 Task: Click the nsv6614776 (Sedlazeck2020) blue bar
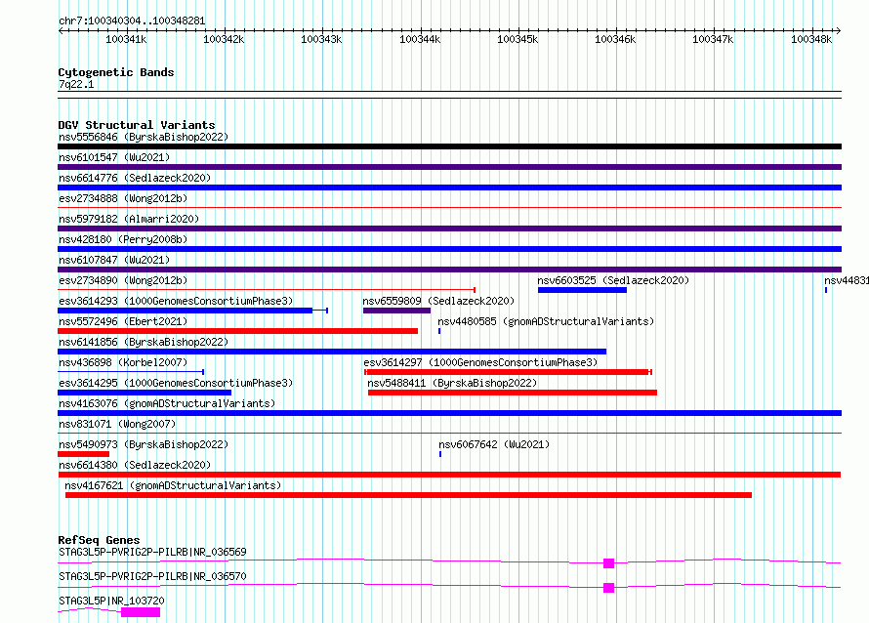449,187
